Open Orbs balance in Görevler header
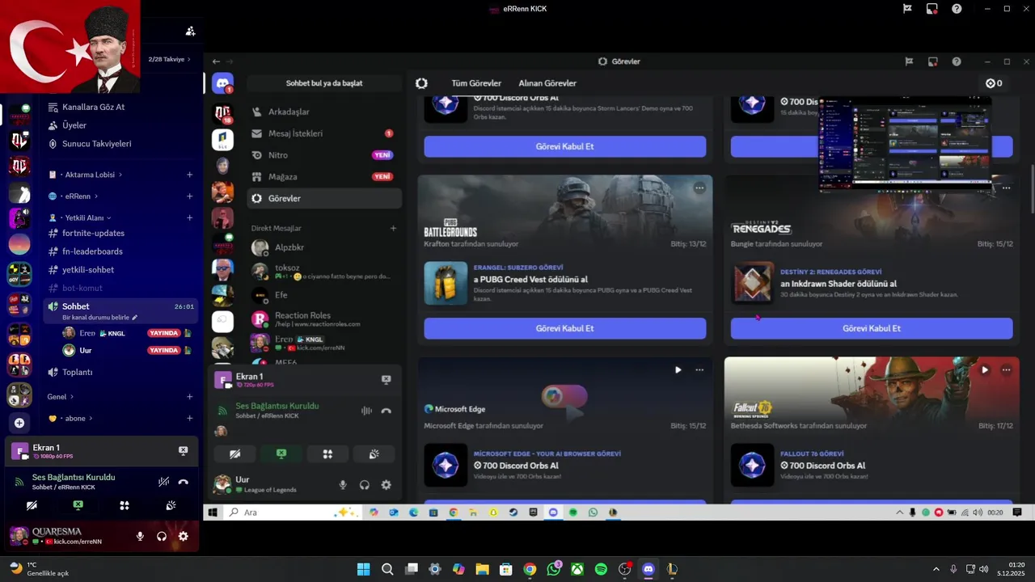The image size is (1035, 582). tap(994, 83)
